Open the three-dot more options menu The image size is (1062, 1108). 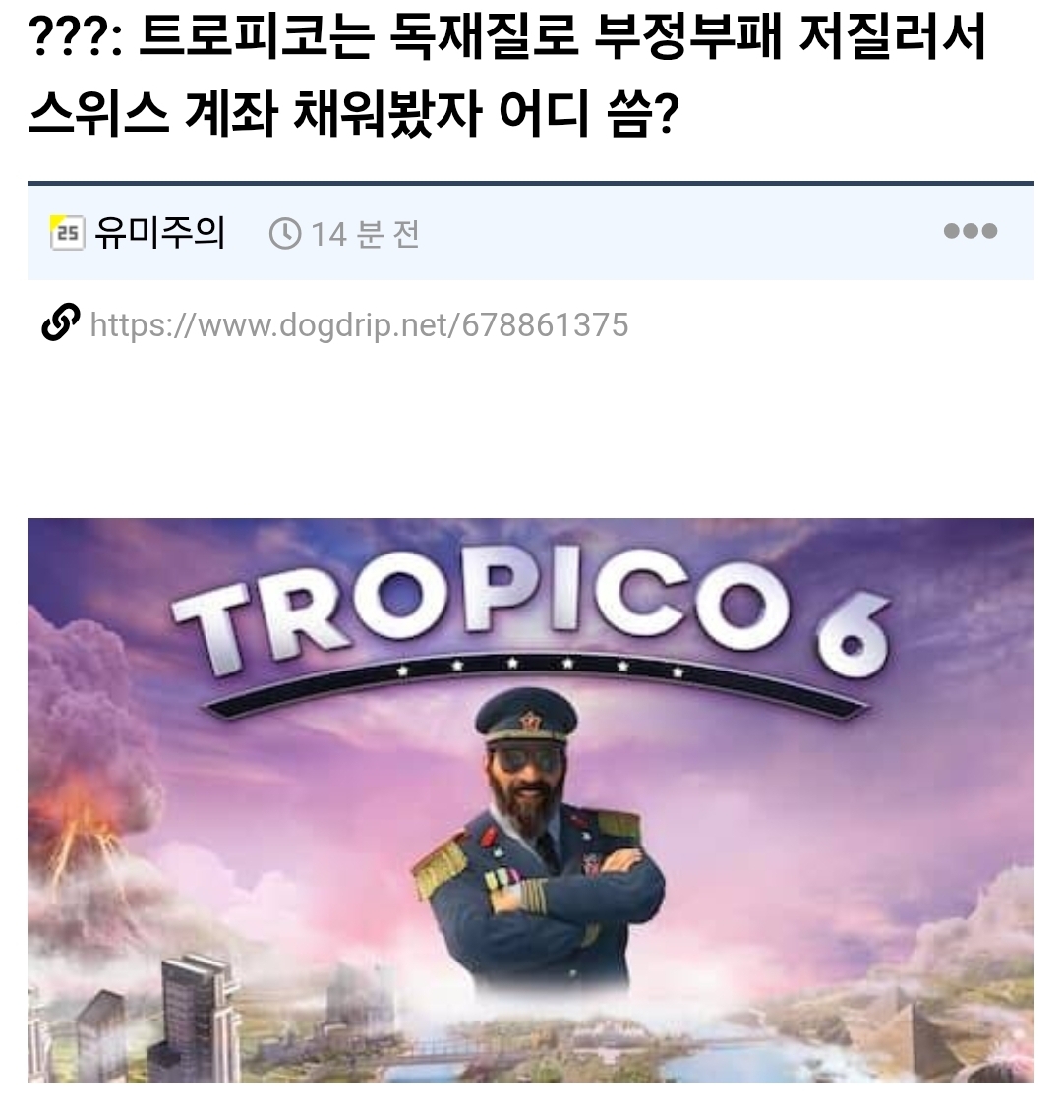(x=971, y=231)
